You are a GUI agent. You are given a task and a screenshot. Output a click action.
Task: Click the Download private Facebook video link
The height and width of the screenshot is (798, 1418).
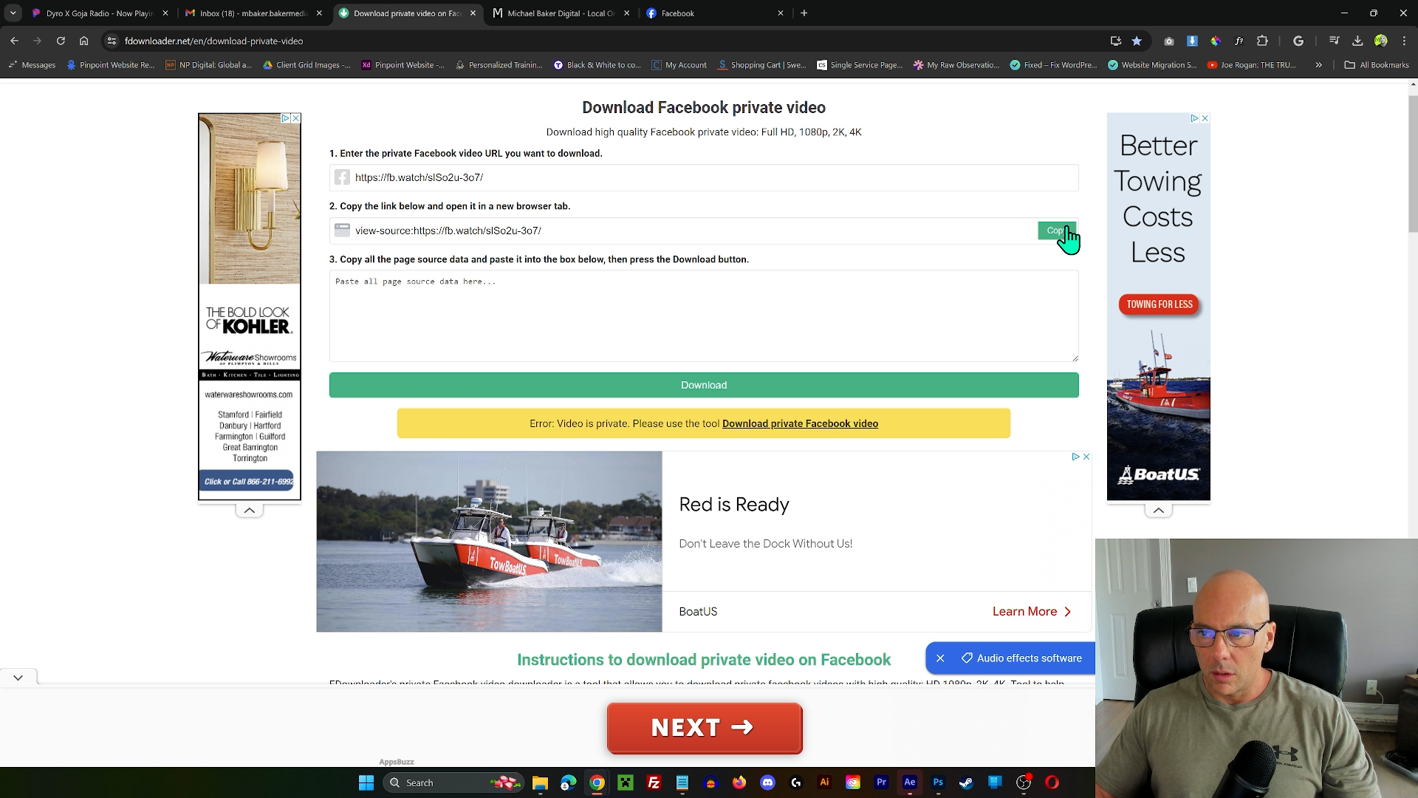point(801,423)
